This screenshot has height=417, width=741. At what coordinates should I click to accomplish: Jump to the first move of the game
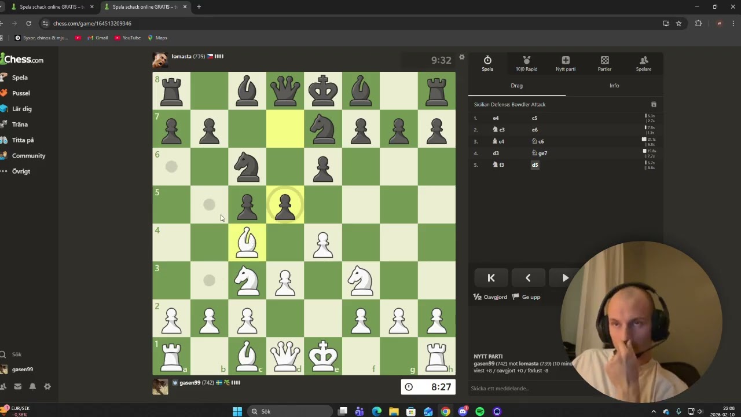coord(491,278)
